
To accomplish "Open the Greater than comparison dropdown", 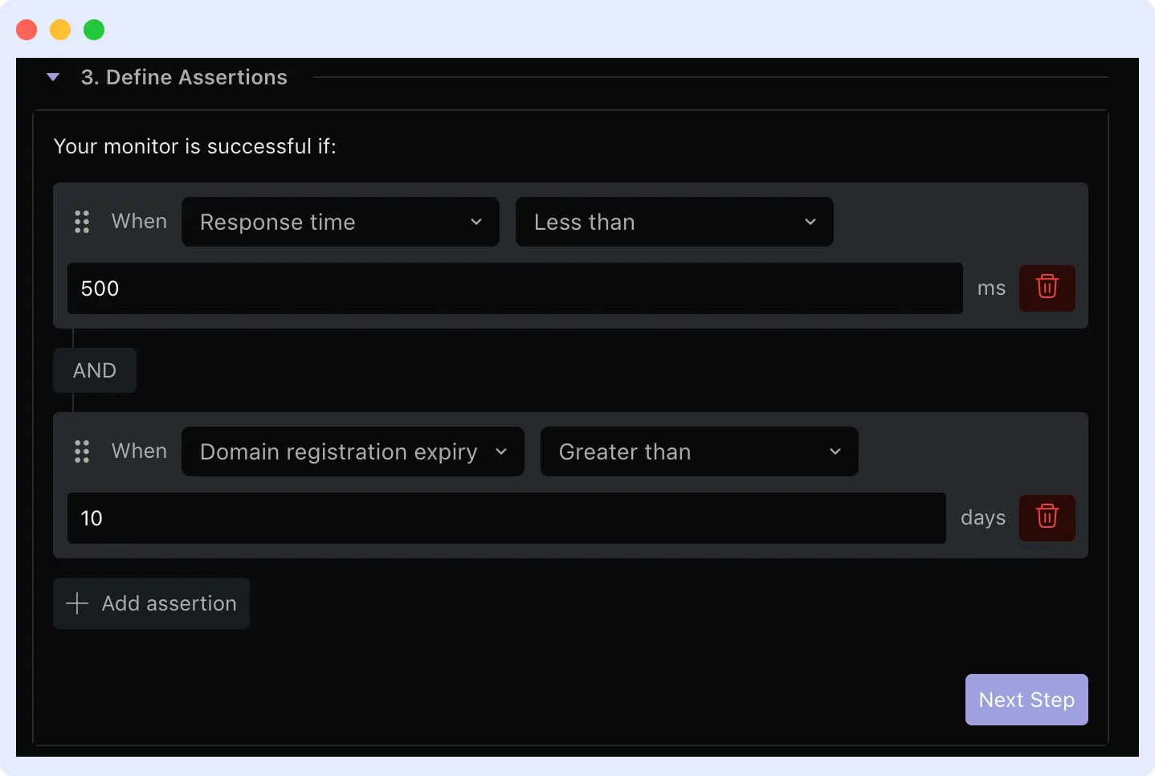I will pos(698,451).
